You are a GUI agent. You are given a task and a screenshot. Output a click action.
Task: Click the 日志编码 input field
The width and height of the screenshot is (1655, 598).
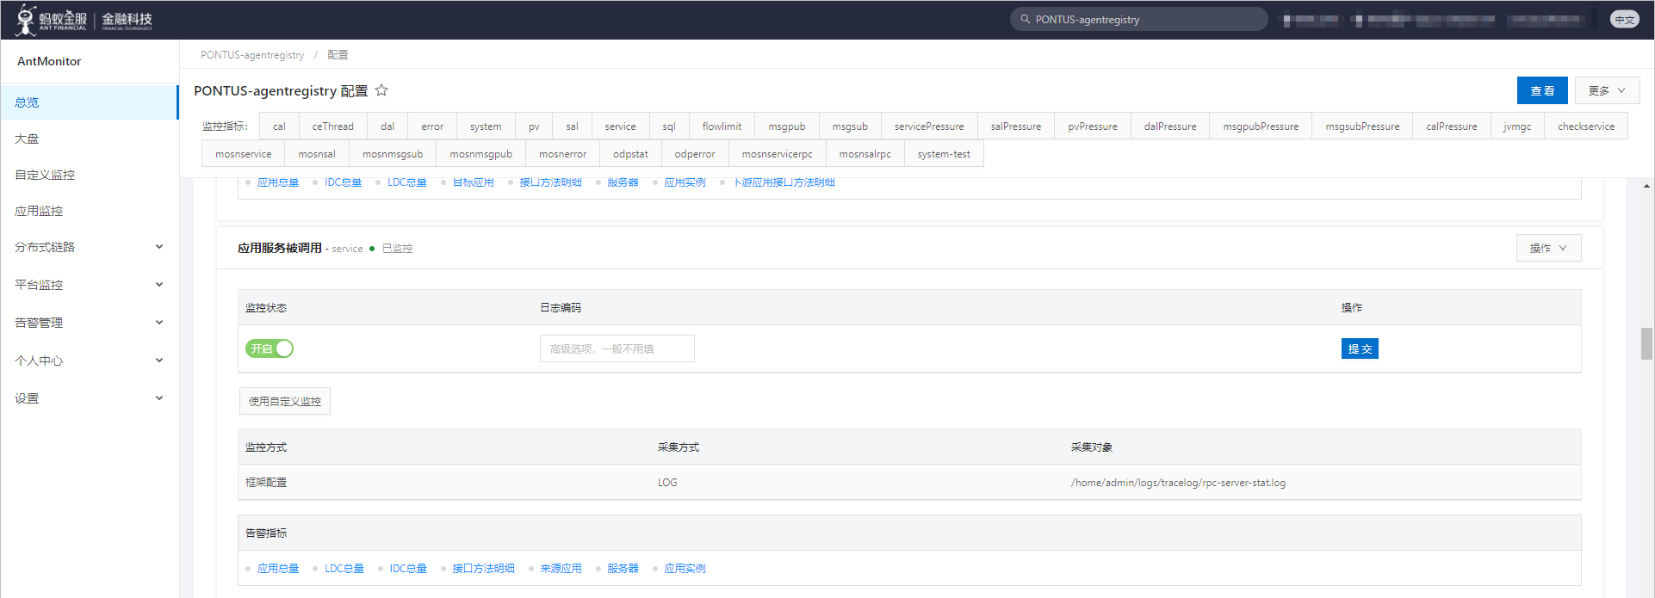click(617, 348)
